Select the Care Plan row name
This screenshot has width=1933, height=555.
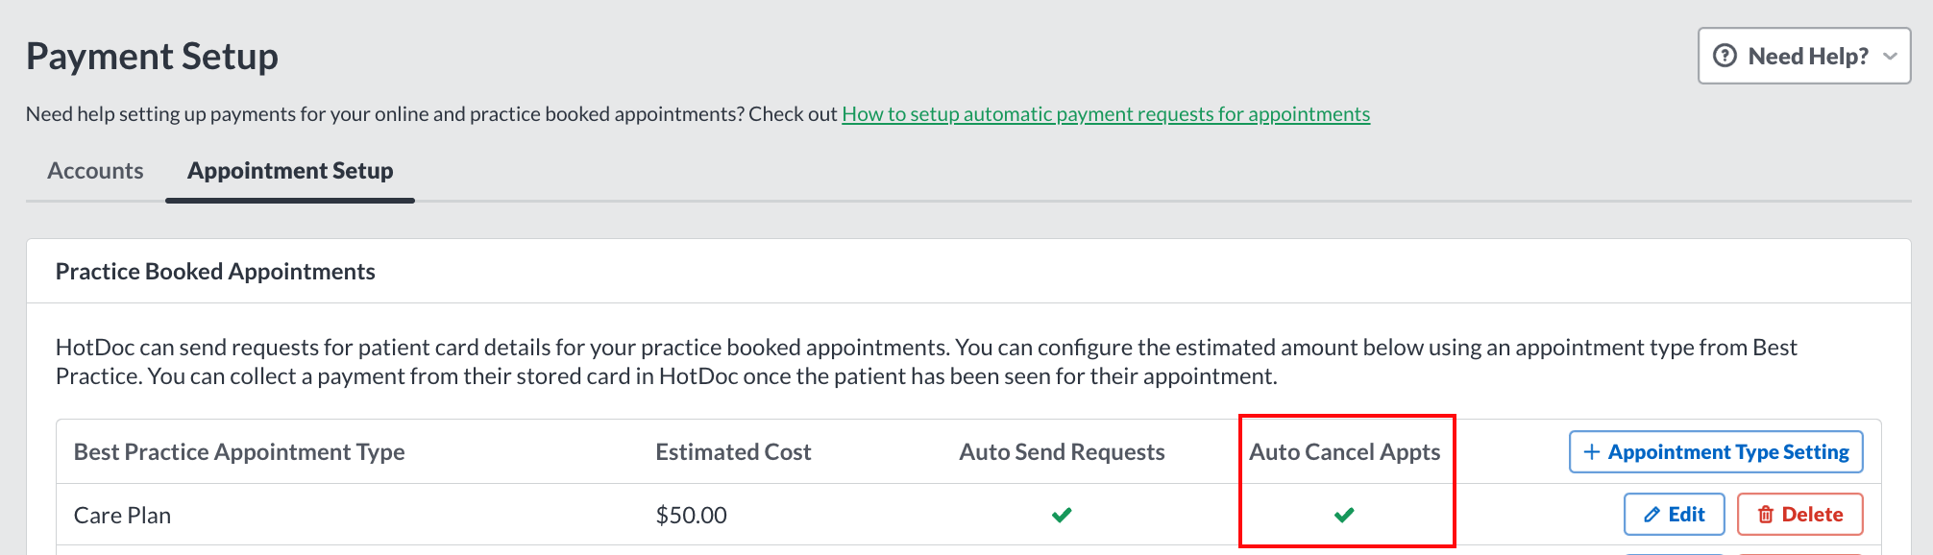[x=122, y=516]
